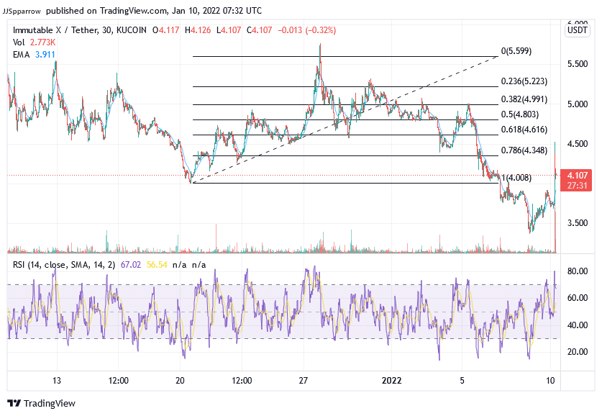Click the 80.00 RSI axis label
Screen dimensions: 602x416
coord(578,271)
